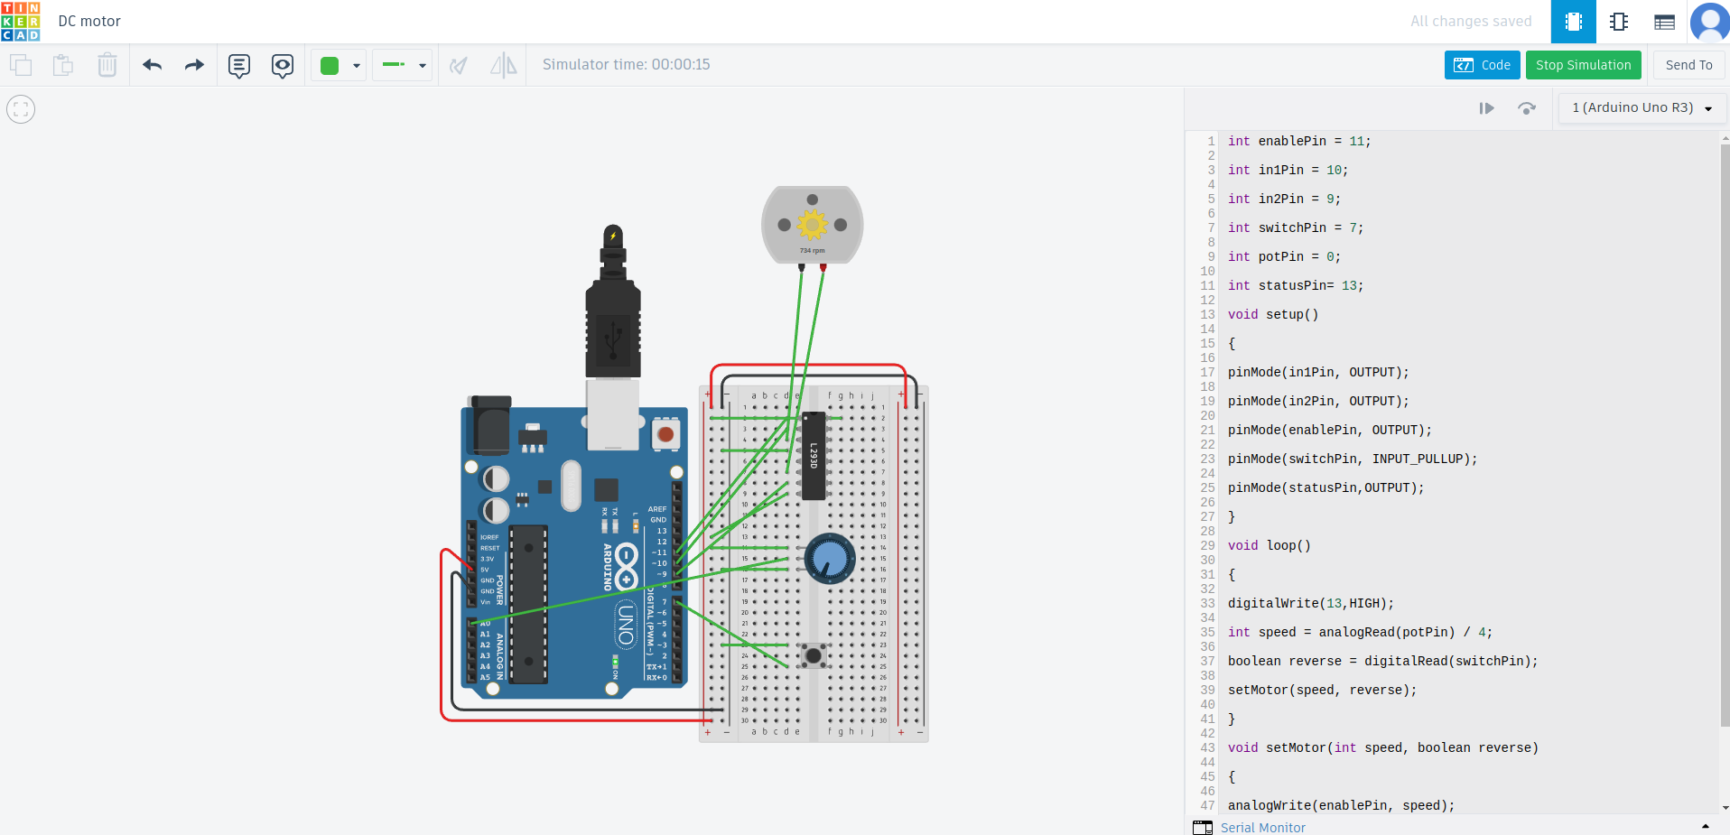Switch to Schematic view icon
The height and width of the screenshot is (835, 1730).
click(x=1619, y=22)
